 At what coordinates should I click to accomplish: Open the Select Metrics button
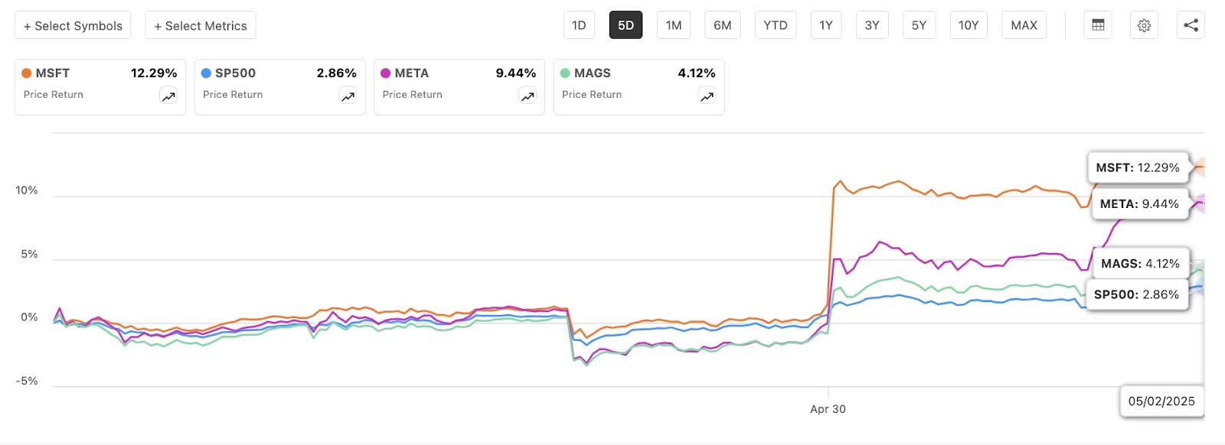[201, 25]
